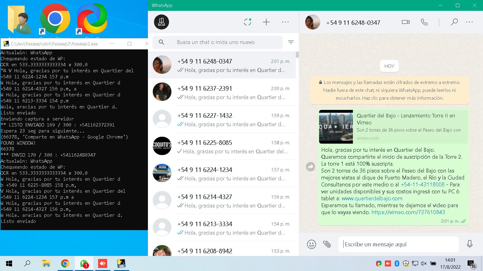Open chat with +54 9 11 6227-1432
The width and height of the screenshot is (483, 271).
point(222,119)
